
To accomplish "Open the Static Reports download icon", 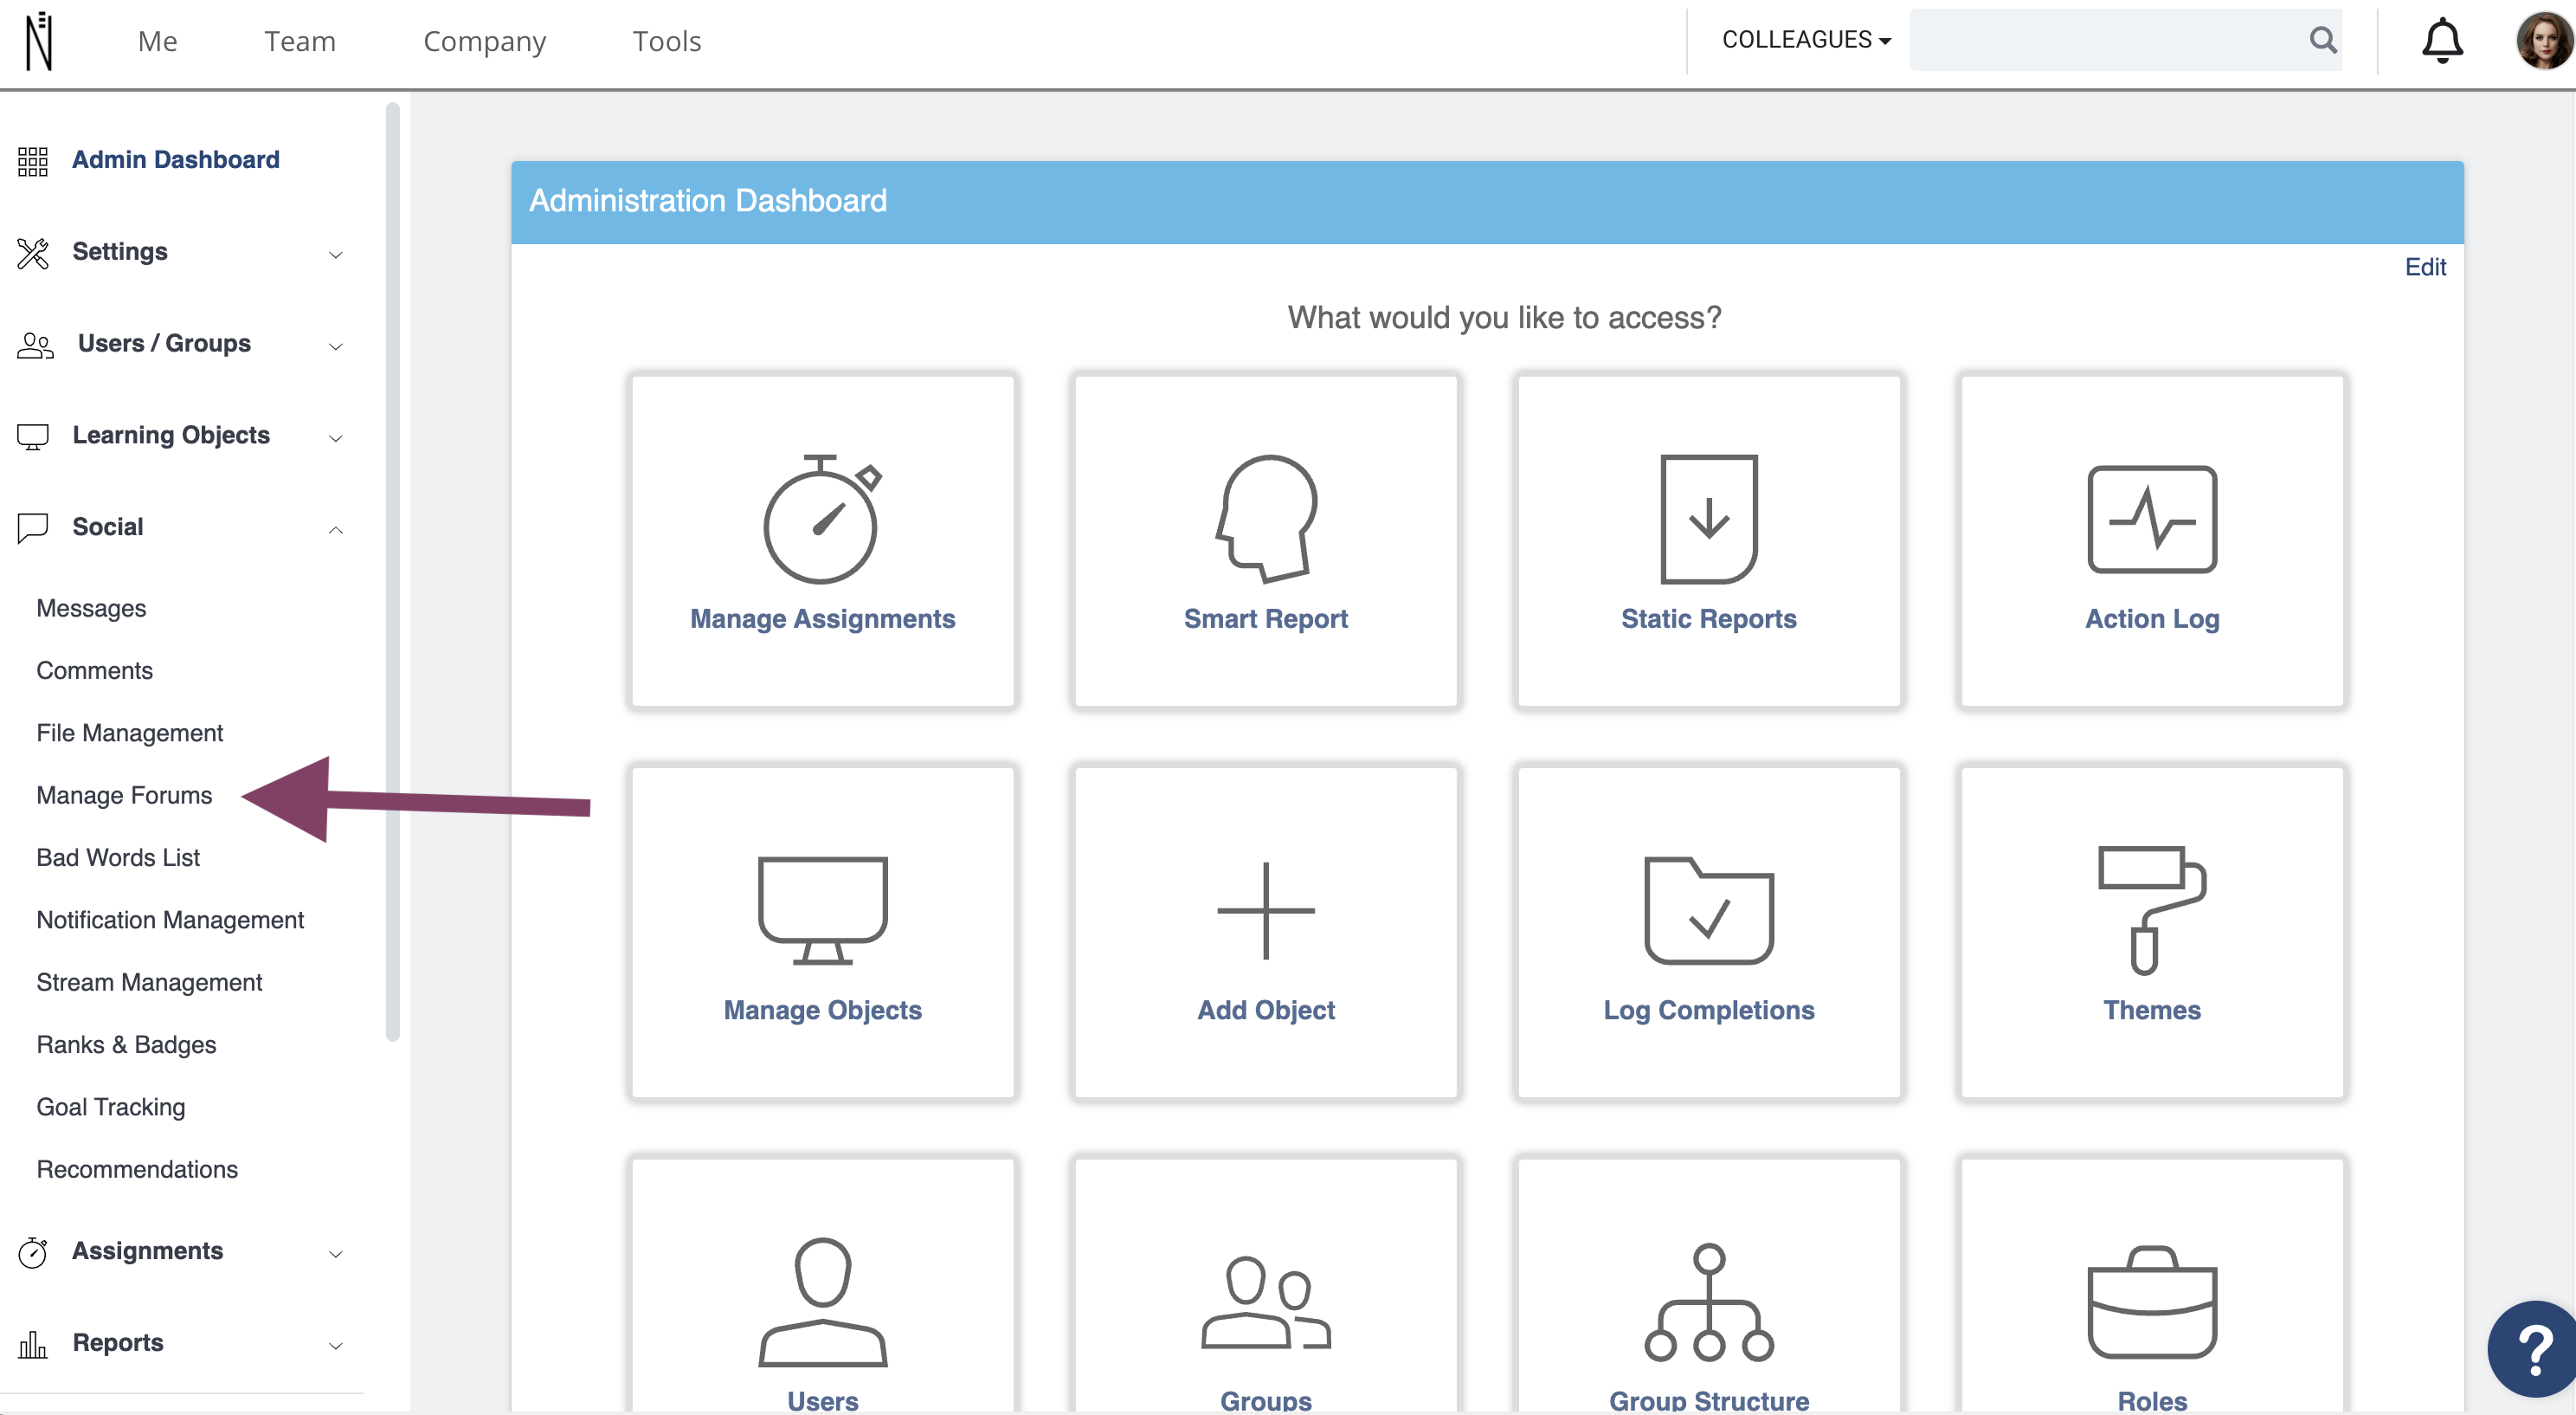I will click(x=1709, y=519).
